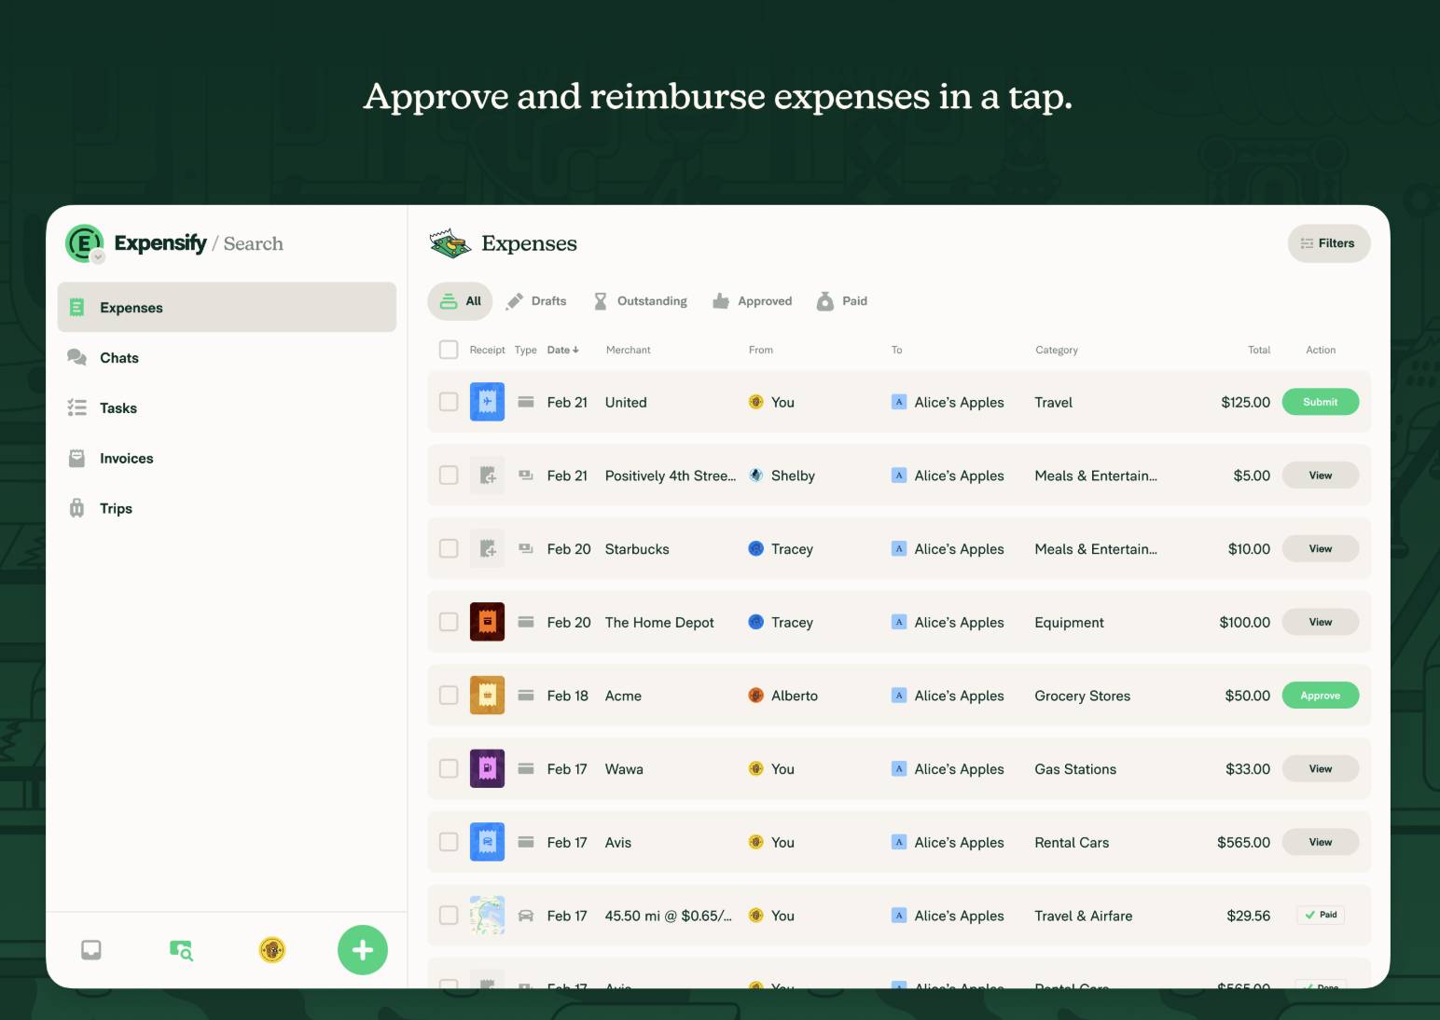Toggle the select-all checkbox above the expense list

click(449, 349)
